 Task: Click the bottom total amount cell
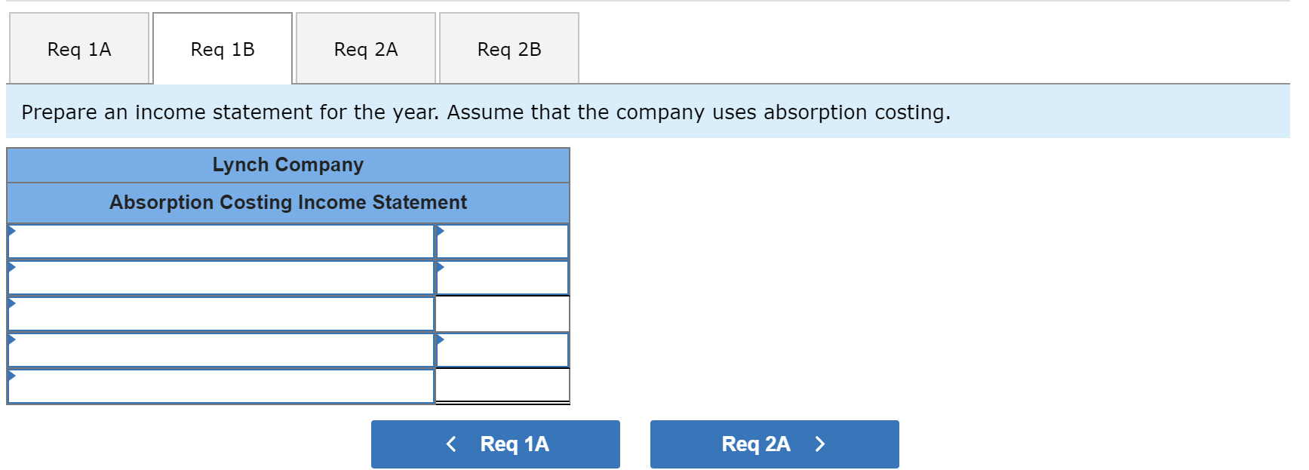501,386
